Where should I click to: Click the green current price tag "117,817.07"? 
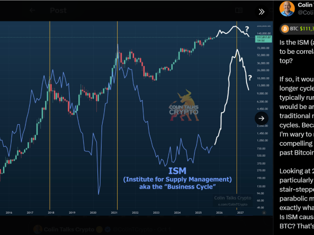(x=264, y=39)
